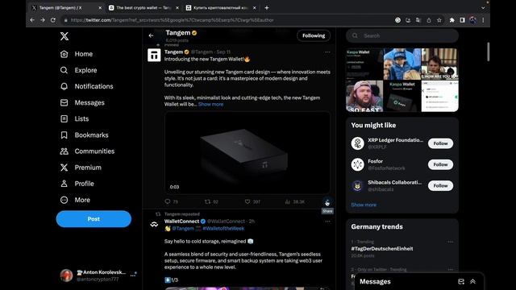Open #TagDerDeutschenEinheit trend
The image size is (516, 290).
[x=381, y=249]
